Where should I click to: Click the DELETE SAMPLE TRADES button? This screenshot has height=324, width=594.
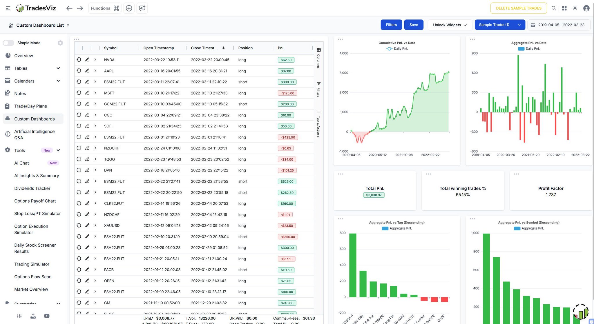tap(518, 8)
